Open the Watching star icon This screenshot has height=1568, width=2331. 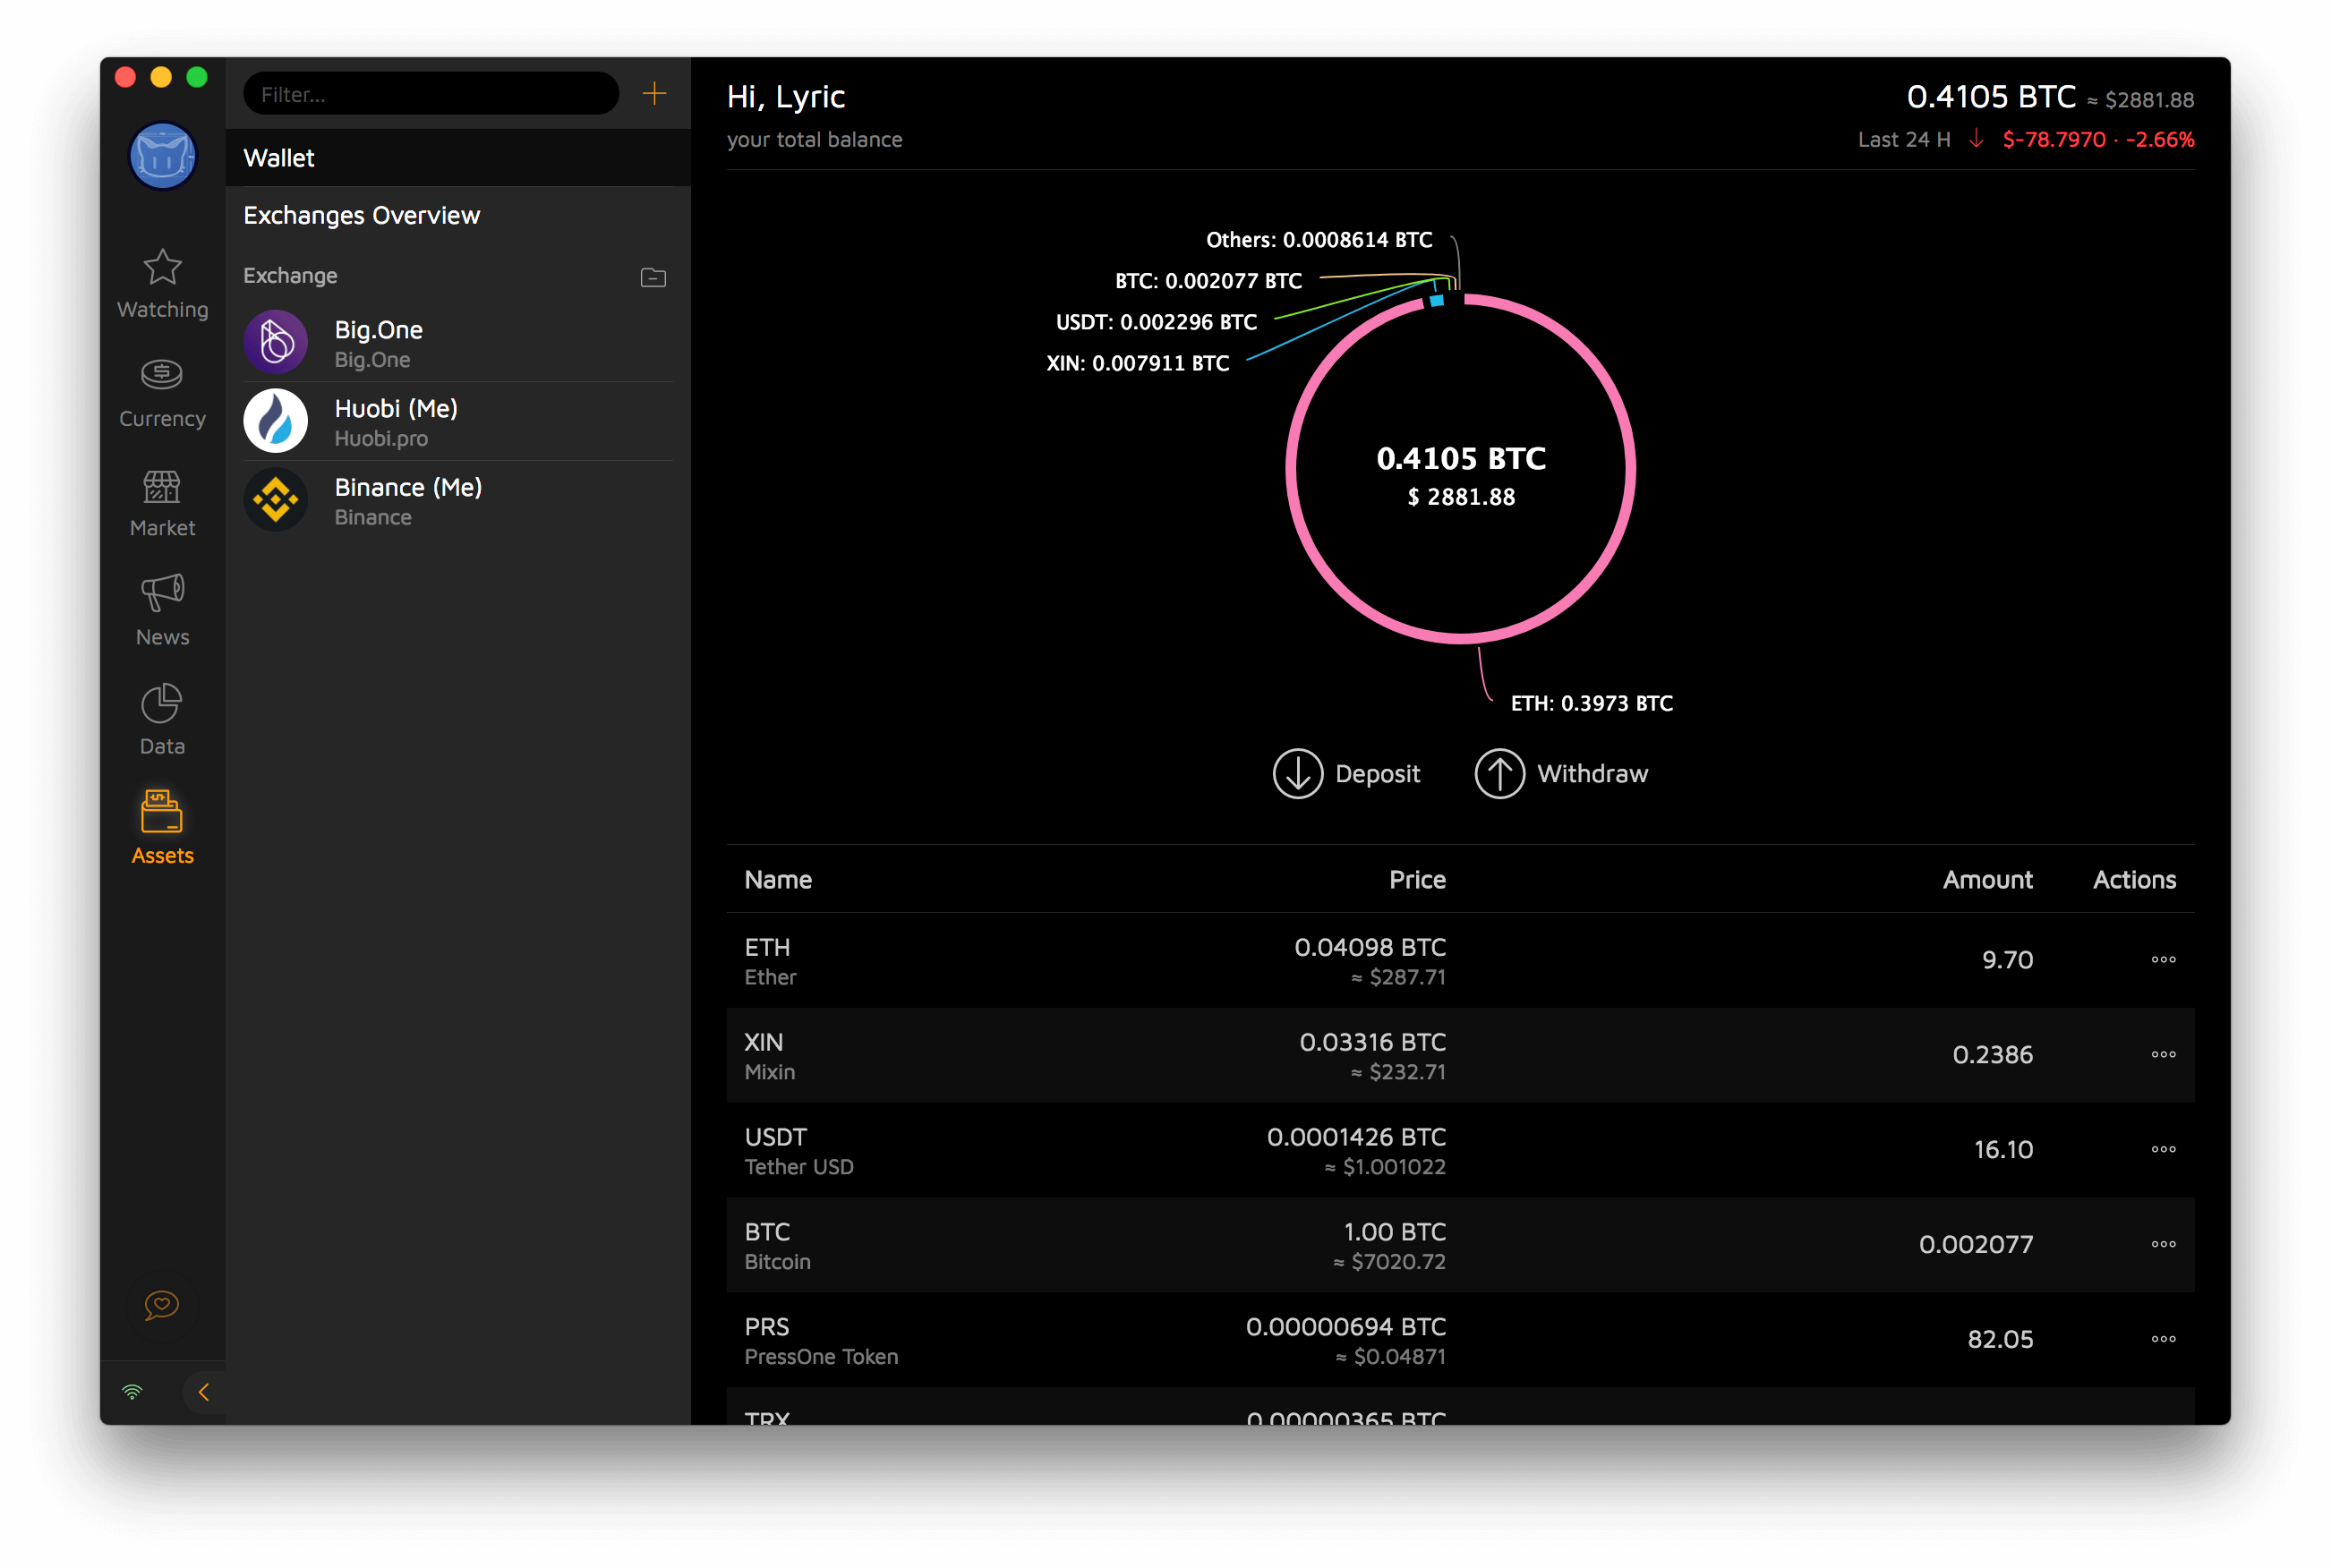(x=162, y=267)
